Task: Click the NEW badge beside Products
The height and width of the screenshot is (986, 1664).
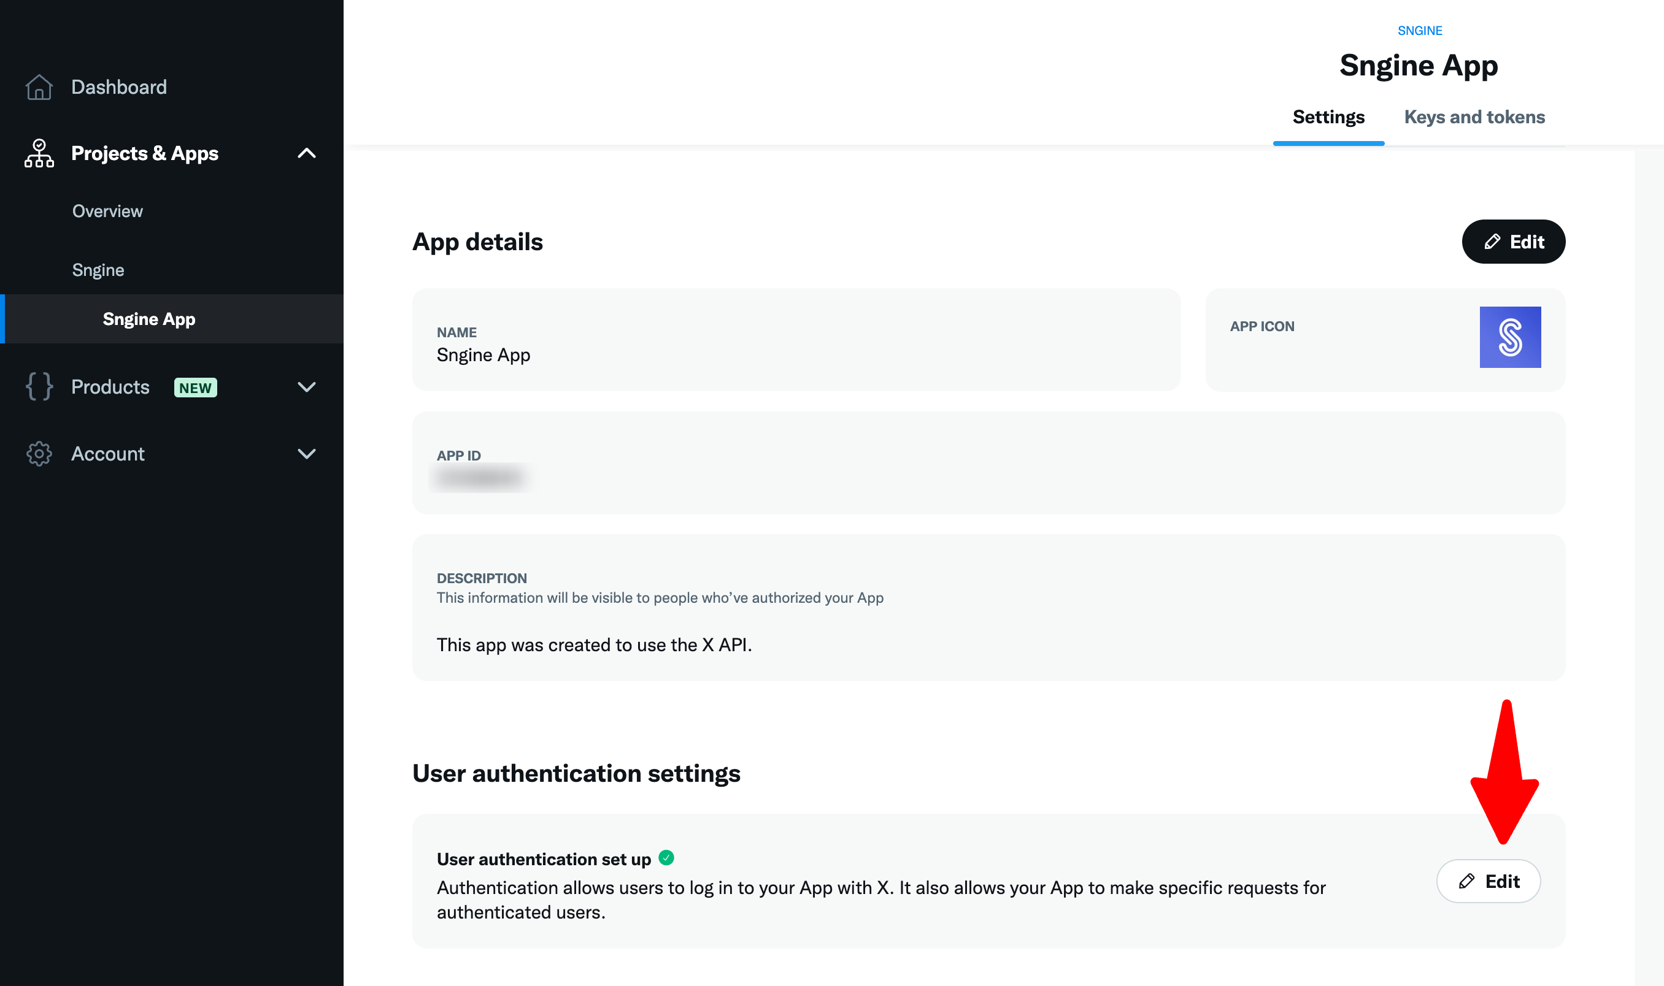Action: (196, 388)
